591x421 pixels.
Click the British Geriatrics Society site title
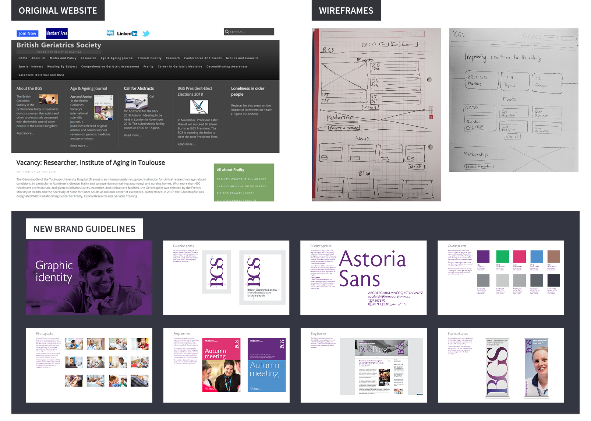pos(59,45)
